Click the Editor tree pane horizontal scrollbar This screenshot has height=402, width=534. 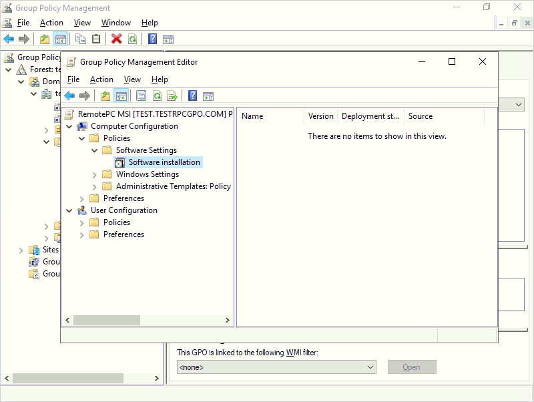(x=107, y=320)
